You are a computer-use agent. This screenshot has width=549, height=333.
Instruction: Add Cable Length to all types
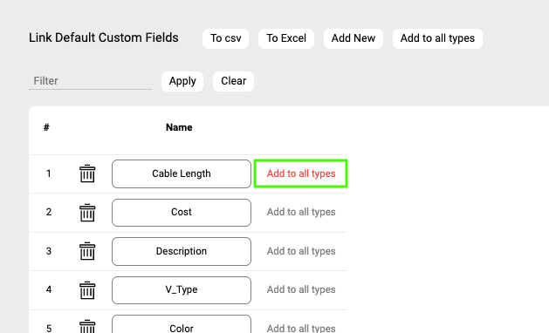[x=301, y=173]
